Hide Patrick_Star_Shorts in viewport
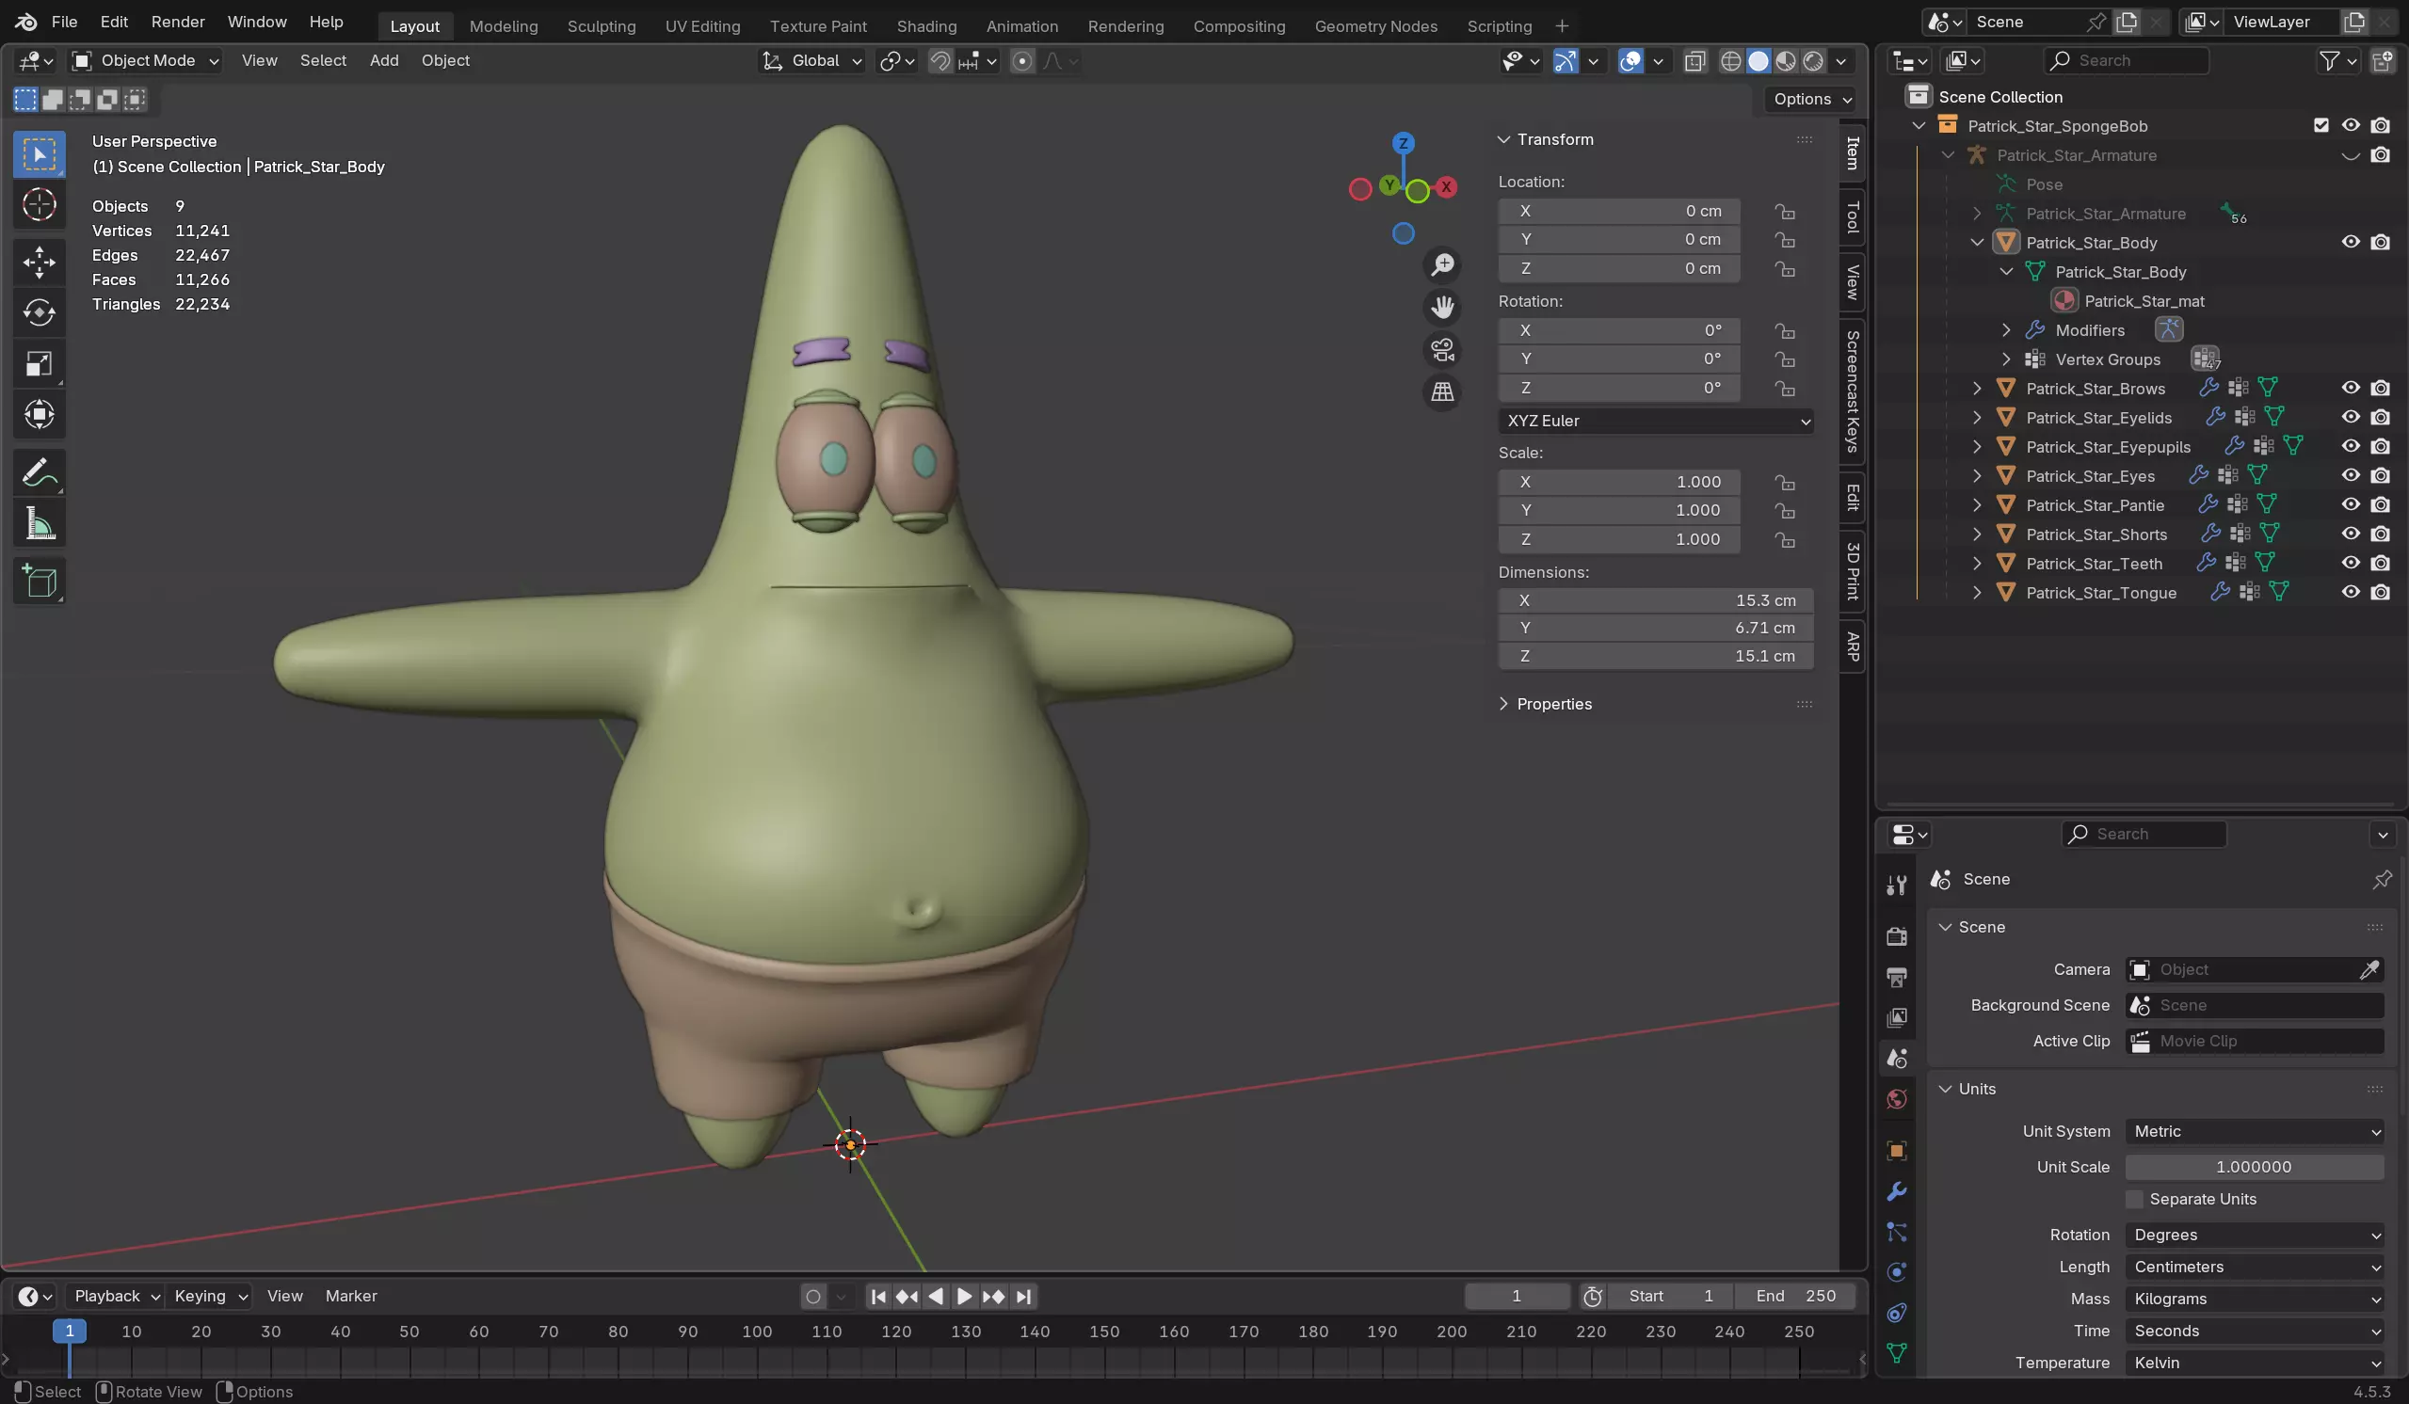The width and height of the screenshot is (2409, 1404). [x=2351, y=534]
